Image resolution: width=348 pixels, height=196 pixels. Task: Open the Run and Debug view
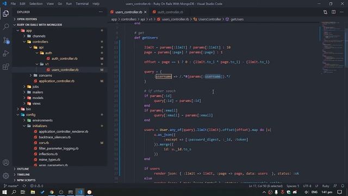click(x=6, y=53)
